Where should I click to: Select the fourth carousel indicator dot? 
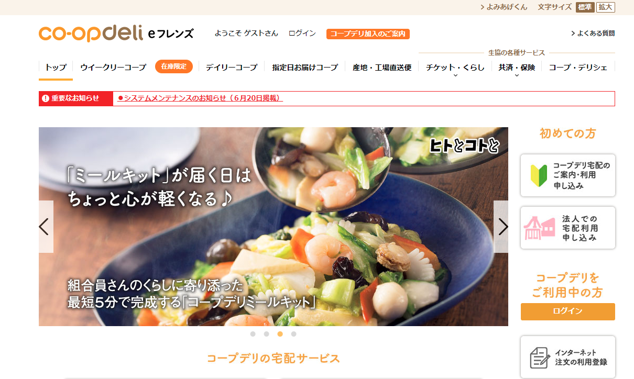(294, 334)
